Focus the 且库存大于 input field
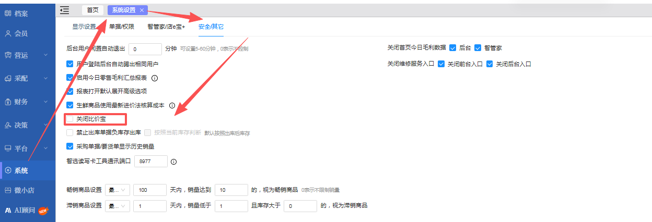Image resolution: width=652 pixels, height=222 pixels. point(300,206)
